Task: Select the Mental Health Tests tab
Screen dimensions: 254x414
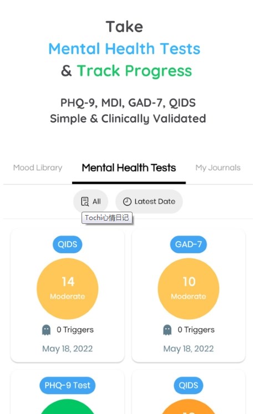Action: pyautogui.click(x=129, y=168)
